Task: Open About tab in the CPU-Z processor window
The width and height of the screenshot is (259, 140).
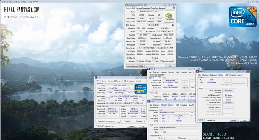Action: (x=138, y=81)
